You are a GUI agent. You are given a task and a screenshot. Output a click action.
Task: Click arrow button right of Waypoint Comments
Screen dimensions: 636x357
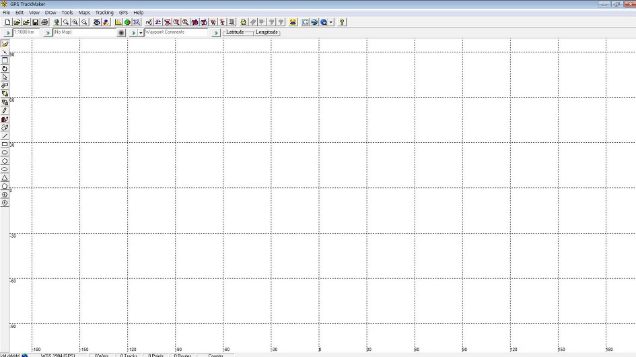click(x=216, y=32)
